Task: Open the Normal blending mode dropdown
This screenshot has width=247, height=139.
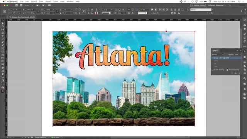Action: coord(218,54)
